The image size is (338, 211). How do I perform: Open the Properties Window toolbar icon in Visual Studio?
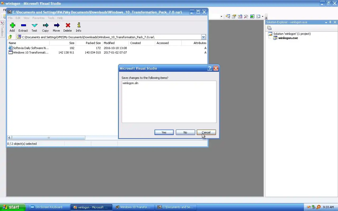234,16
